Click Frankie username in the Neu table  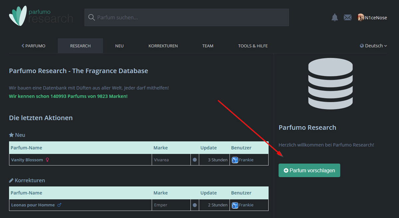pyautogui.click(x=246, y=160)
